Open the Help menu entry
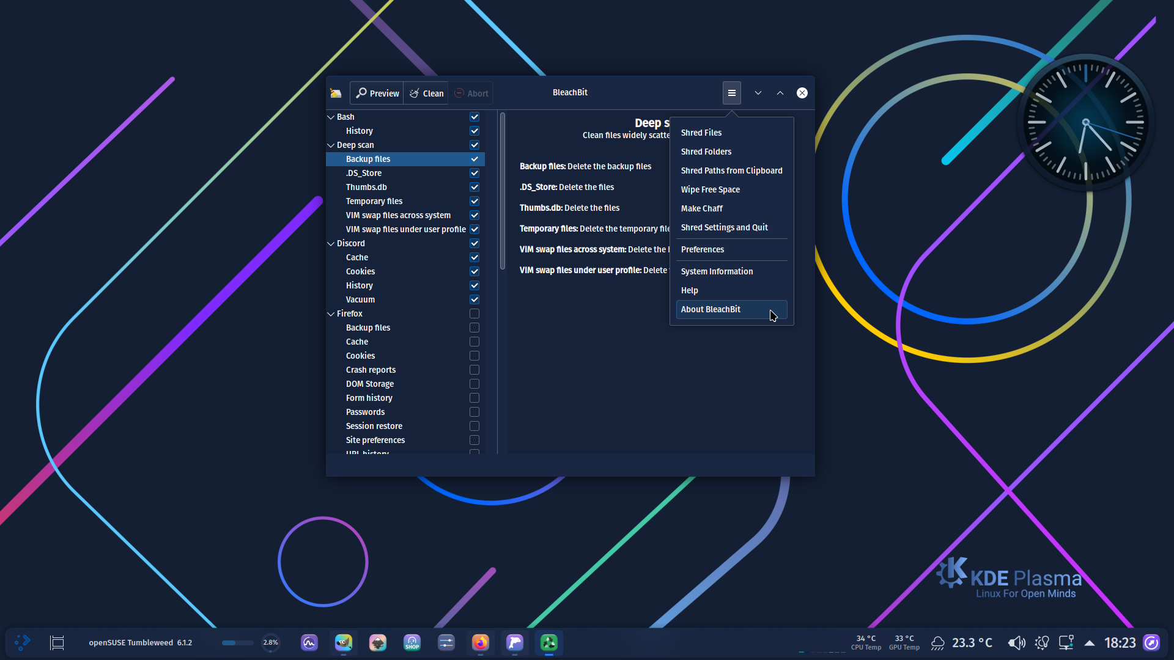The width and height of the screenshot is (1174, 660). tap(731, 290)
